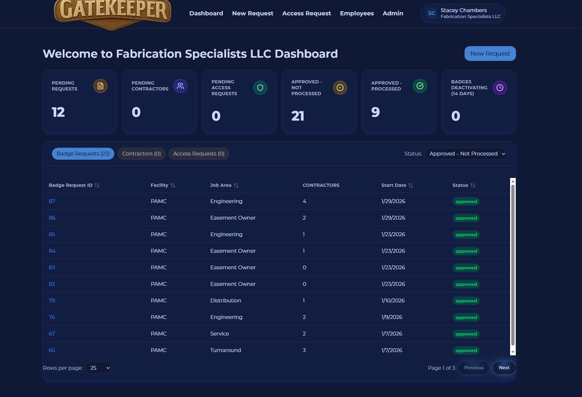The image size is (582, 397).
Task: Click the Distribution job area cell
Action: 226,301
